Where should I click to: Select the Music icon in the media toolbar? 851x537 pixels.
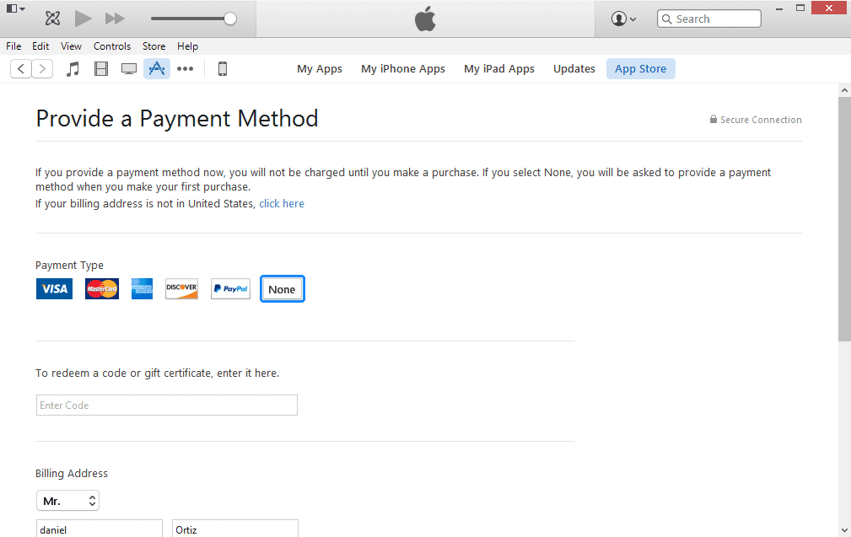(x=73, y=68)
